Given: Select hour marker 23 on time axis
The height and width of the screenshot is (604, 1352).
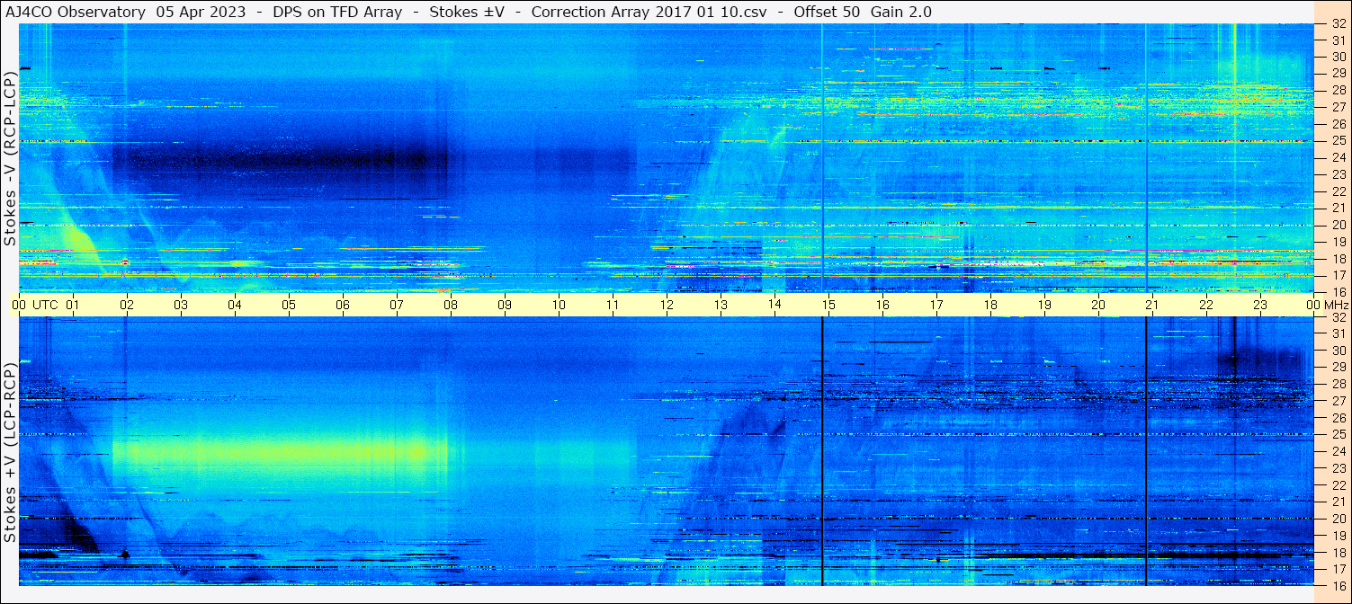Looking at the screenshot, I should pos(1260,305).
